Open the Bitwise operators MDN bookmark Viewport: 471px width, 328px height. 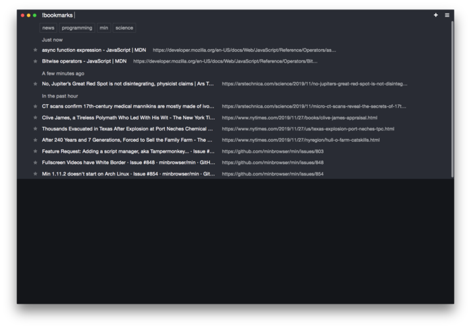click(x=84, y=61)
